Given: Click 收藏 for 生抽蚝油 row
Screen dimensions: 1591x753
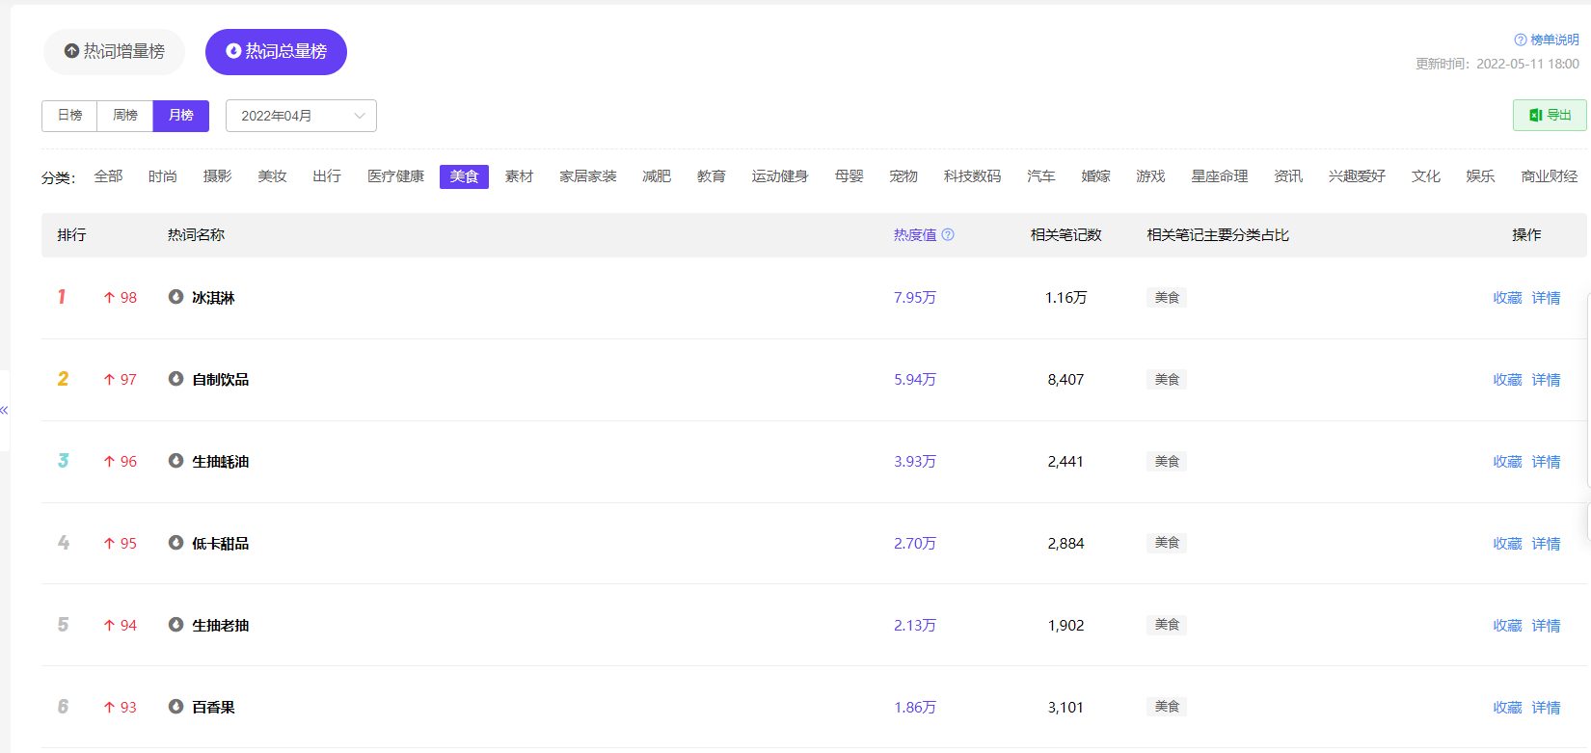Looking at the screenshot, I should point(1507,462).
